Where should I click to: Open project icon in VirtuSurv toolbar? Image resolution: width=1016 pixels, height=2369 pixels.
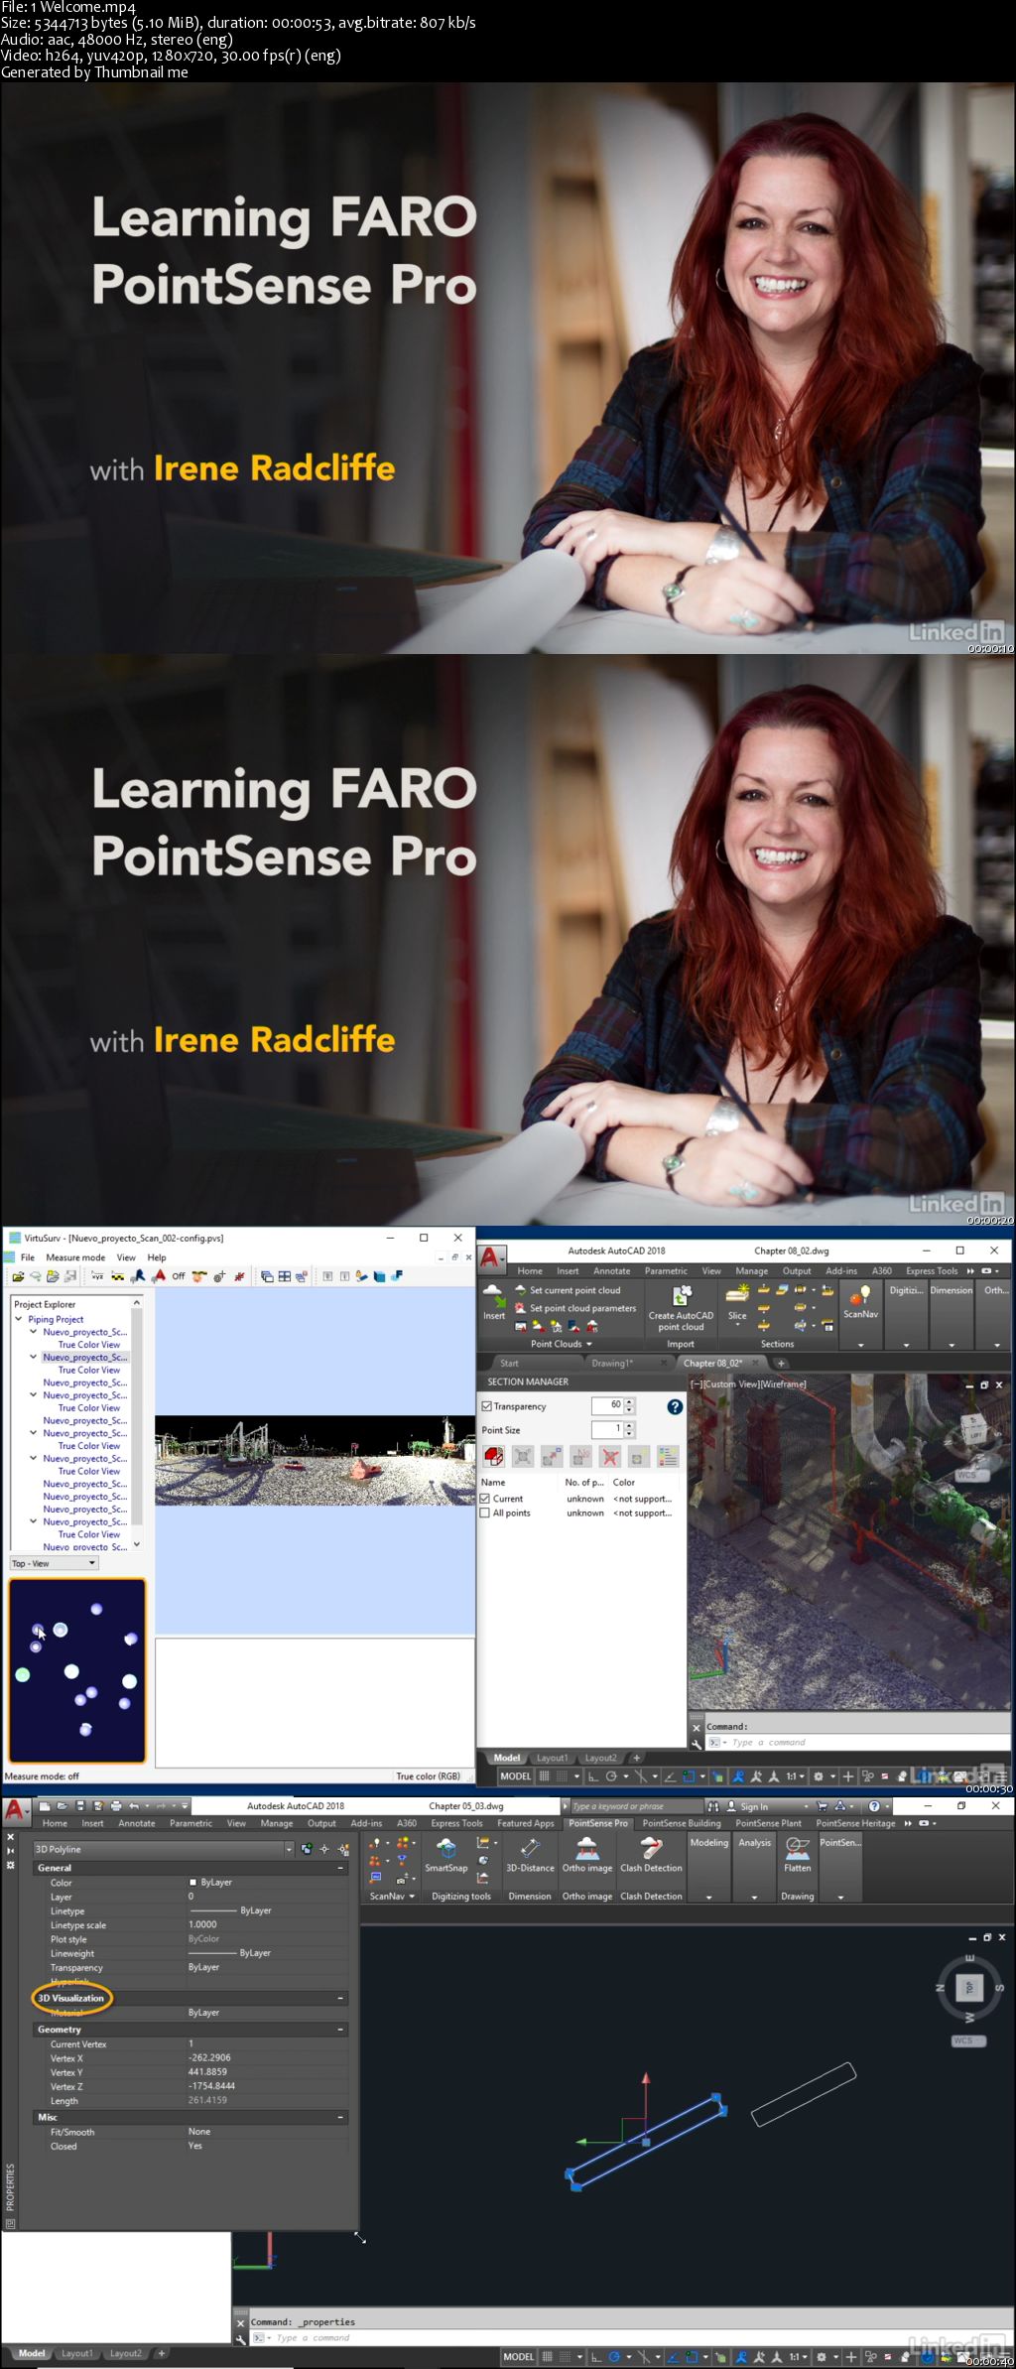click(x=18, y=1276)
